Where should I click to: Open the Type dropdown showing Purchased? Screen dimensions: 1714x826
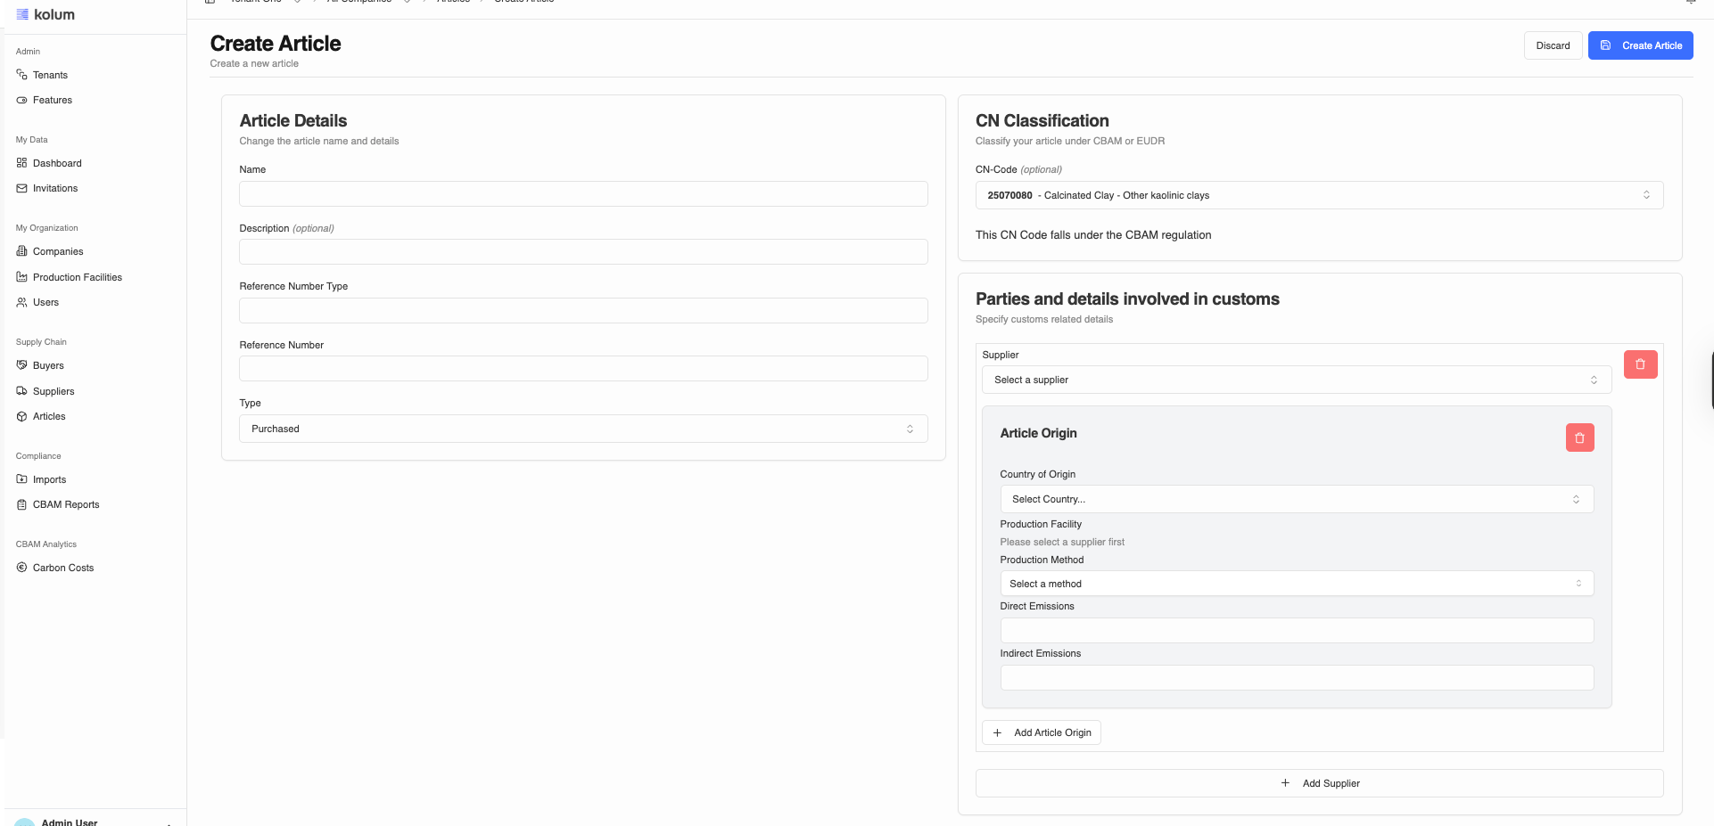pyautogui.click(x=582, y=429)
